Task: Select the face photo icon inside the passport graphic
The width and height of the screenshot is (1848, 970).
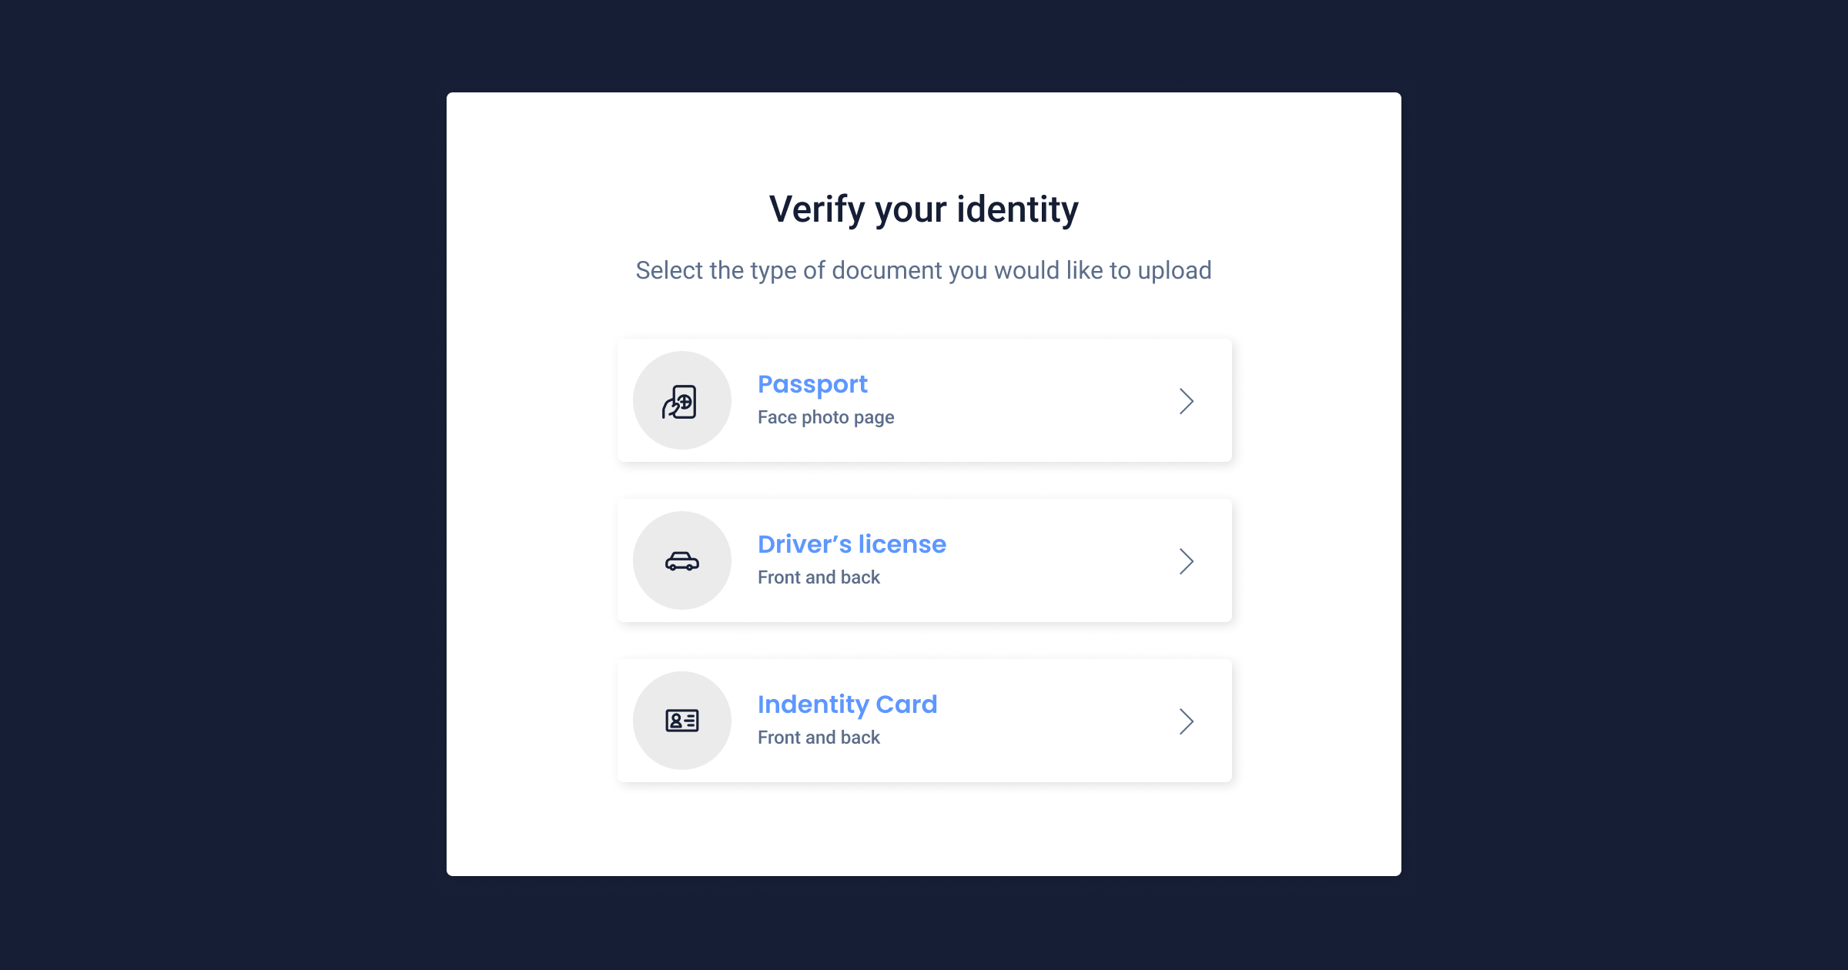Action: click(x=684, y=402)
